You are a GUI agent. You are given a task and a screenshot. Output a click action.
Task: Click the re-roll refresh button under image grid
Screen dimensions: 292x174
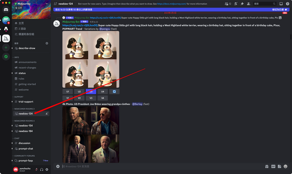[114, 92]
